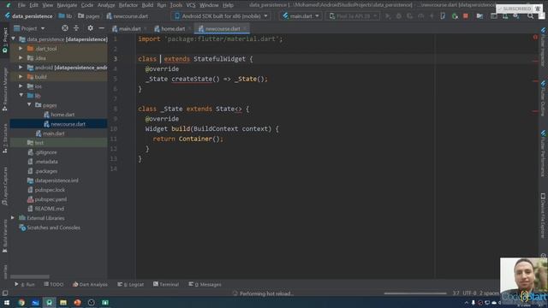Expand External Libraries node
The image size is (548, 308).
coord(13,218)
